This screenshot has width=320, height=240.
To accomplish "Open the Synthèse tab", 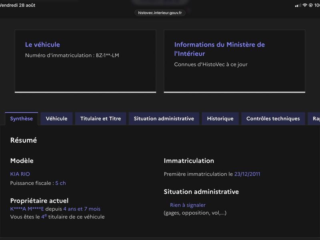I will [x=22, y=118].
